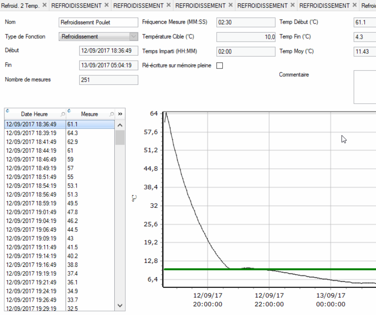
Task: Click the Commentaire text box
Action: click(x=364, y=87)
